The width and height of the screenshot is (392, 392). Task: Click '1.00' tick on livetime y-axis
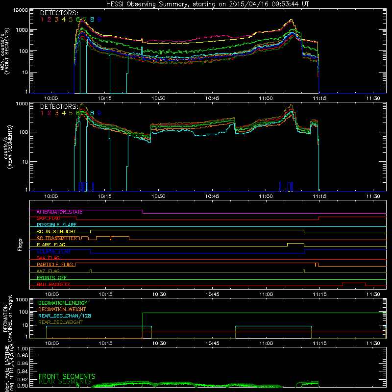click(23, 349)
